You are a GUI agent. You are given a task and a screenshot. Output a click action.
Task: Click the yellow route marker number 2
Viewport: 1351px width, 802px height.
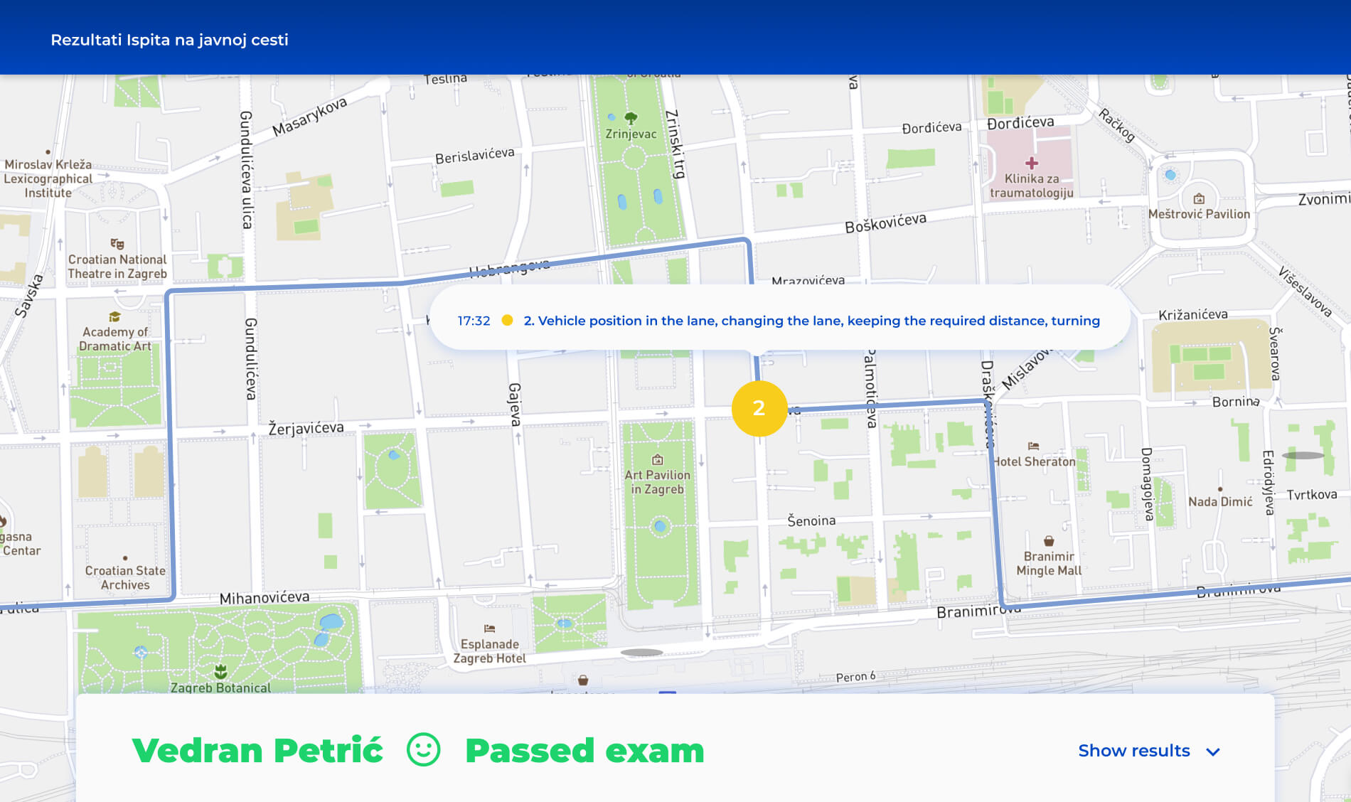[759, 408]
